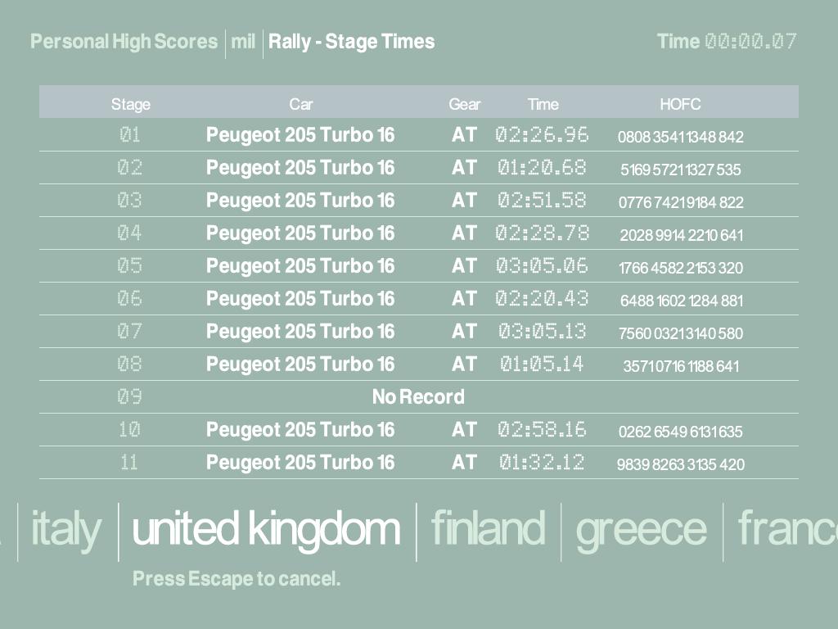Click the mil player name
The width and height of the screenshot is (838, 629).
coord(243,42)
